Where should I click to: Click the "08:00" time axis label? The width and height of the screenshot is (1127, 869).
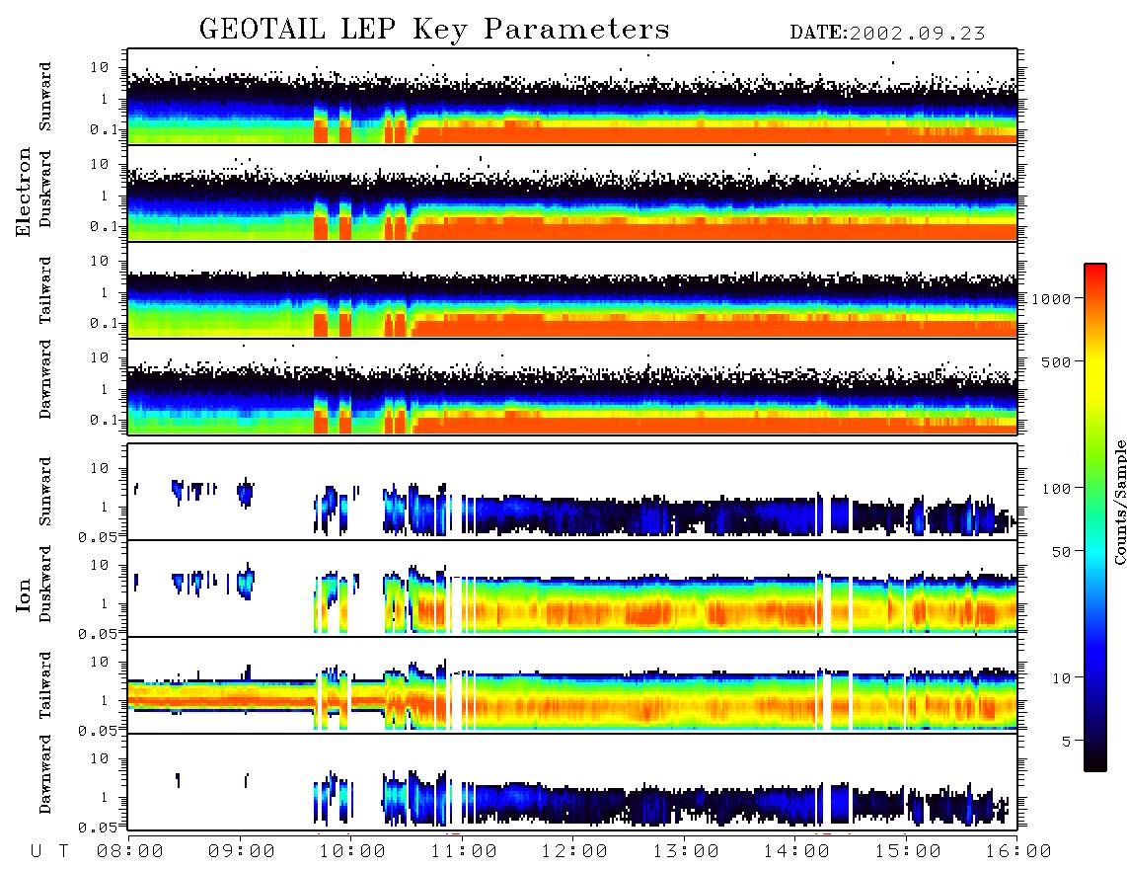click(x=130, y=851)
